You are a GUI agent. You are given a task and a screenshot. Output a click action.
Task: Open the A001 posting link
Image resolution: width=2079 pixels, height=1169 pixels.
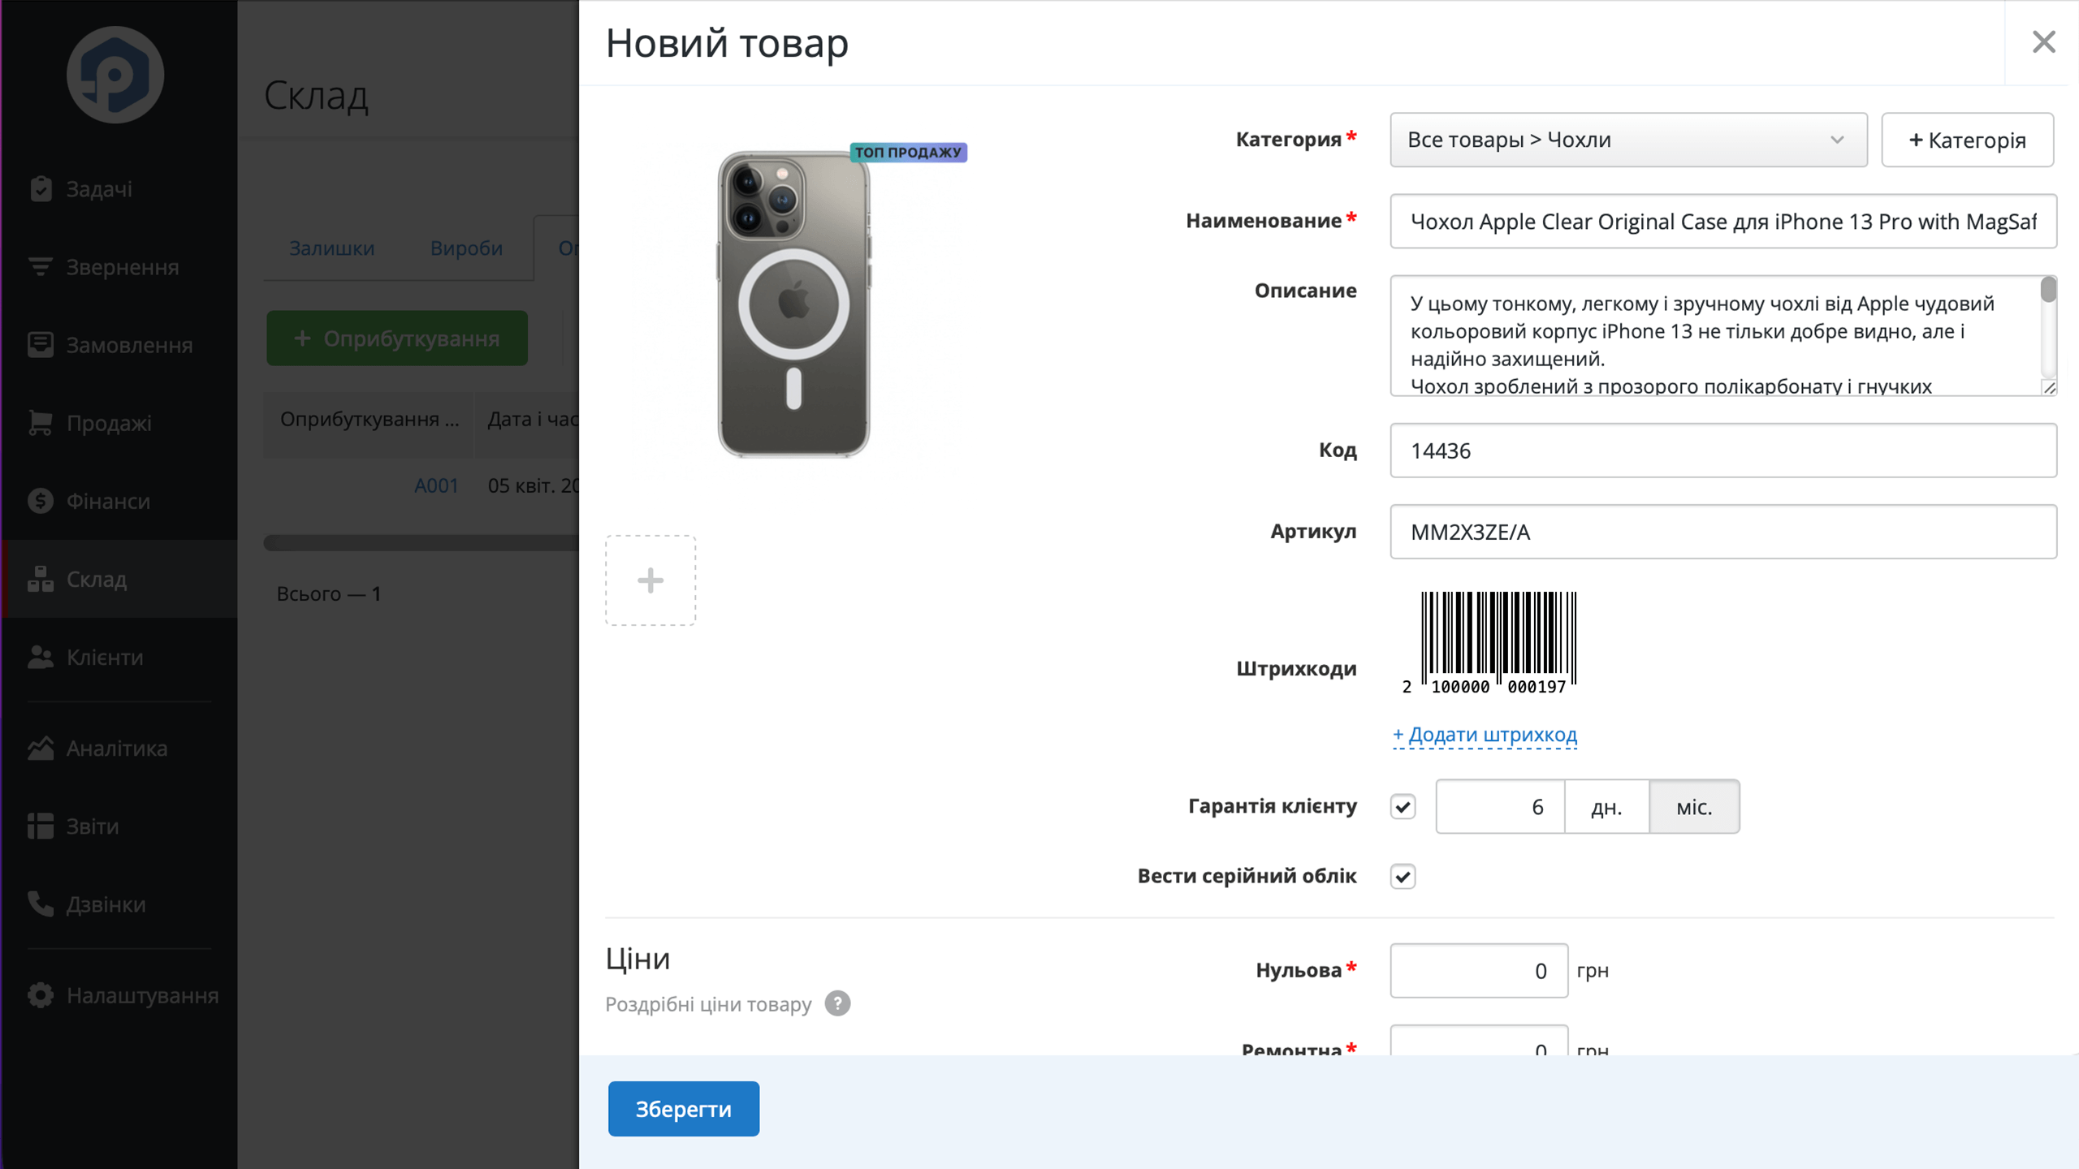436,485
